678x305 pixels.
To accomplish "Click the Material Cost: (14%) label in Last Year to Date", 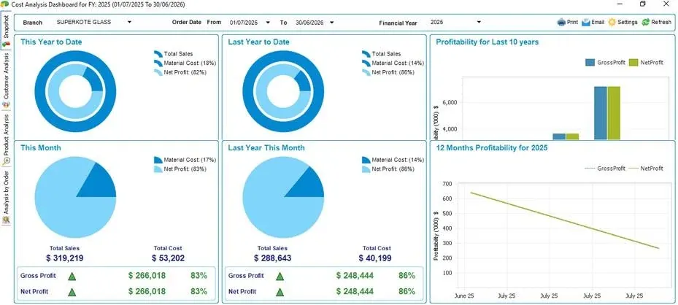I will (x=398, y=63).
